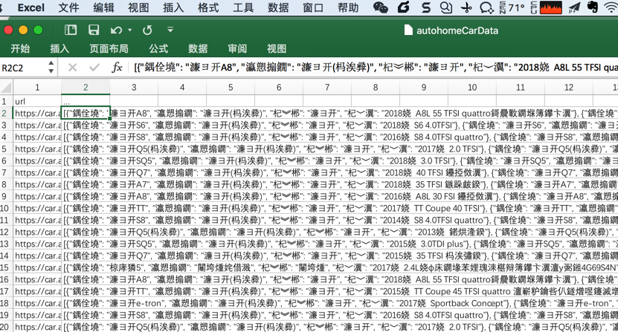Viewport: 618px width, 332px height.
Task: Select column 5 header
Action: point(231,87)
